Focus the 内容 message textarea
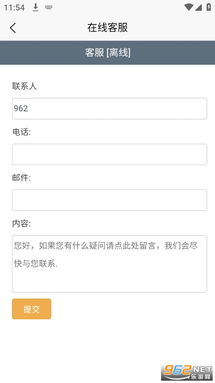 (x=109, y=264)
